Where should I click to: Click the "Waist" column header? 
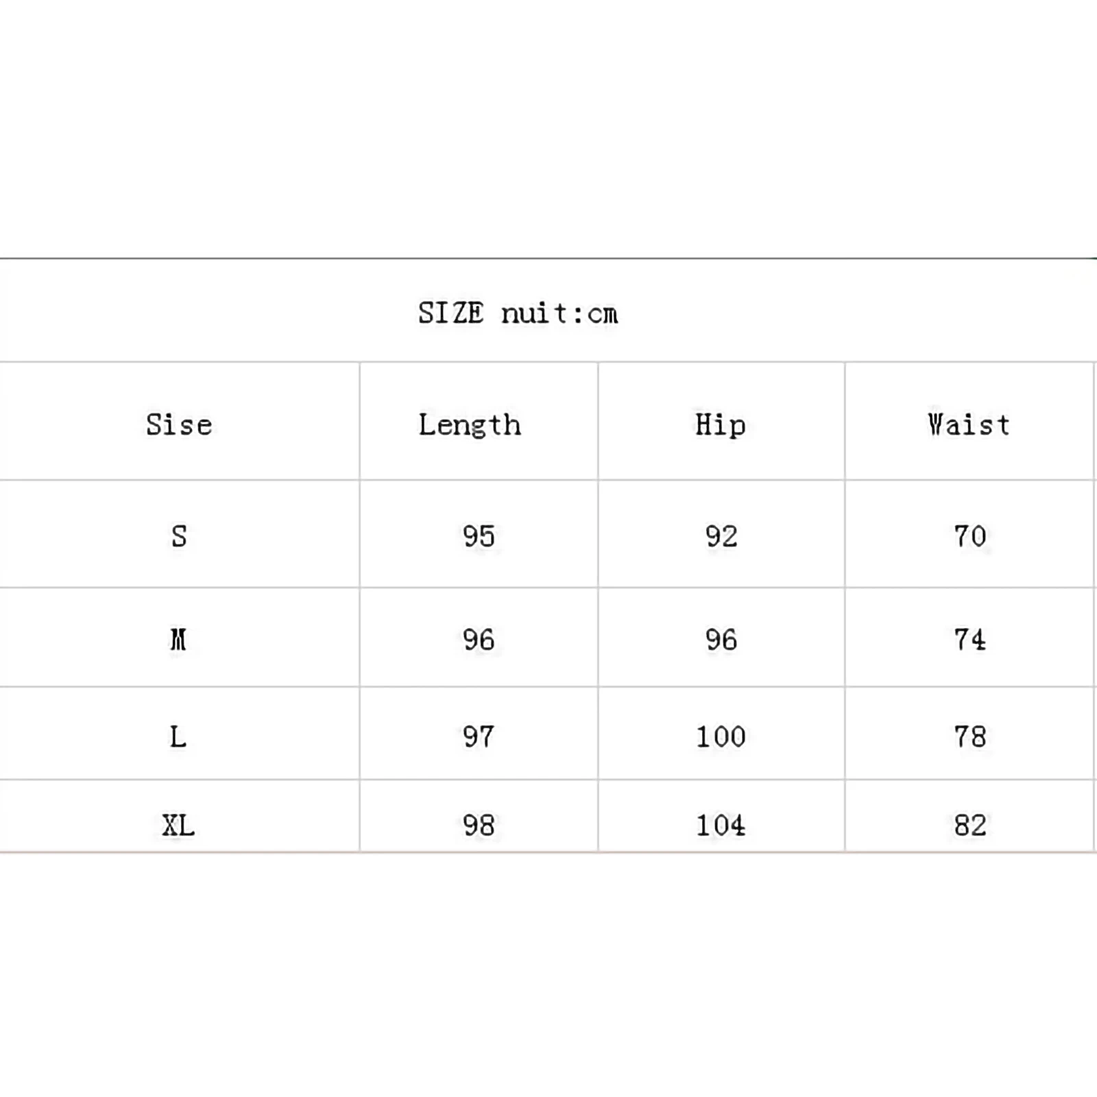coord(969,425)
